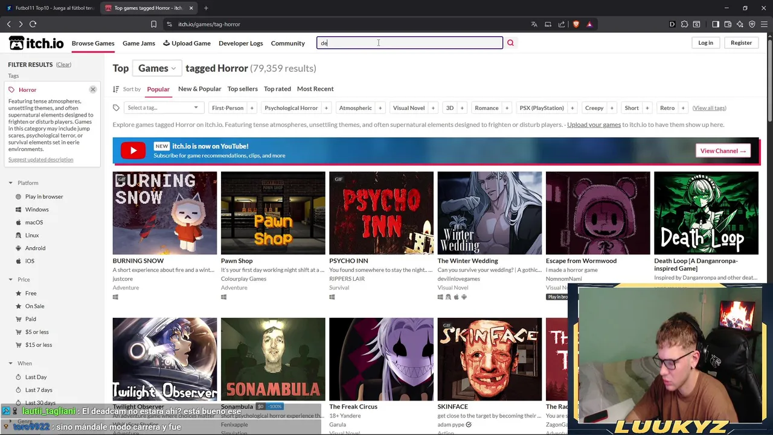Toggle the browser sidebar panel icon
Viewport: 773px width, 435px height.
click(x=716, y=24)
